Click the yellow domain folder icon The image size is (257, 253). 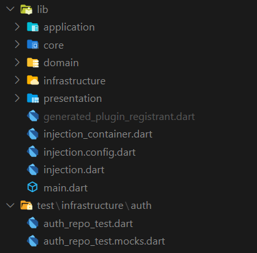[33, 63]
